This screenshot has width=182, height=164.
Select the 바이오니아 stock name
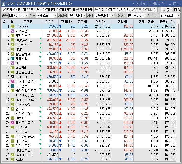(x=23, y=114)
